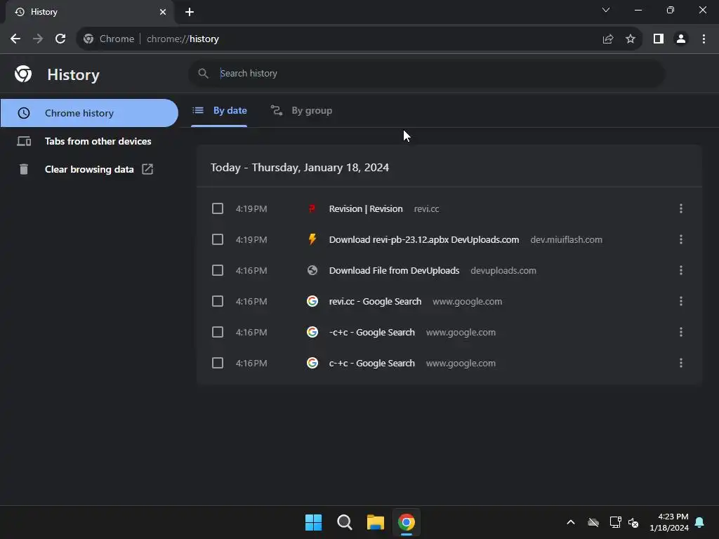Select Chrome history in sidebar
719x539 pixels.
point(89,113)
